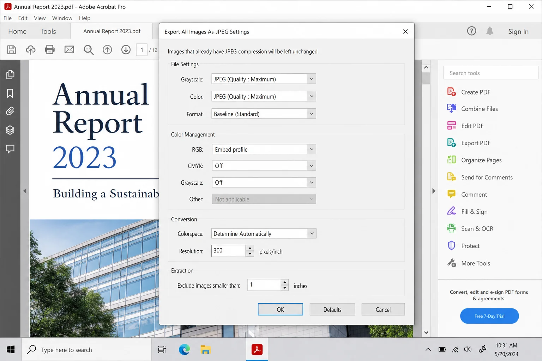Open the Edit menu
Image resolution: width=542 pixels, height=361 pixels.
(23, 18)
